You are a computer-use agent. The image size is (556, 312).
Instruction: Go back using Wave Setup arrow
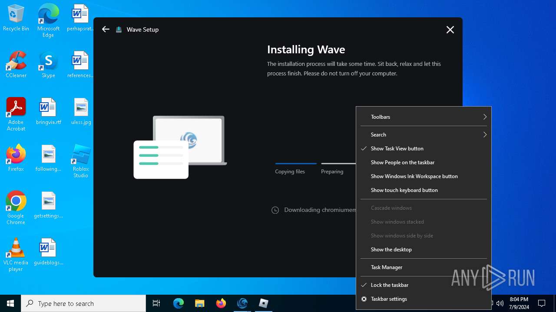(x=106, y=29)
